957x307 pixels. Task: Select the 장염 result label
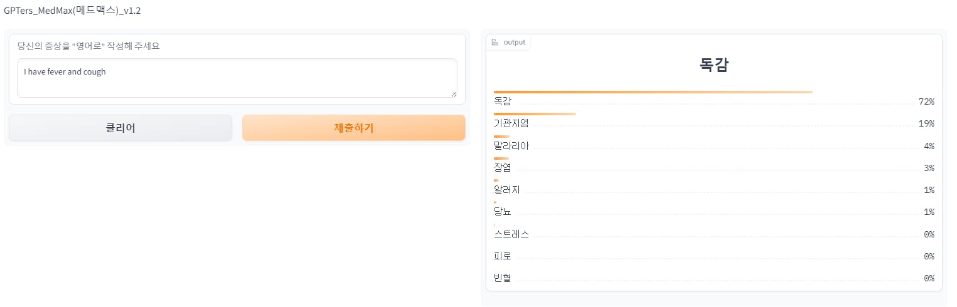503,168
